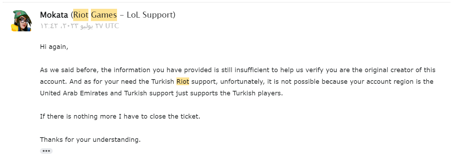Click the "LoL Support" label text

pyautogui.click(x=155, y=15)
